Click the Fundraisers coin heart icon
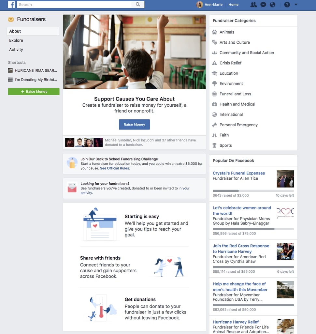This screenshot has height=334, width=316. (x=11, y=19)
